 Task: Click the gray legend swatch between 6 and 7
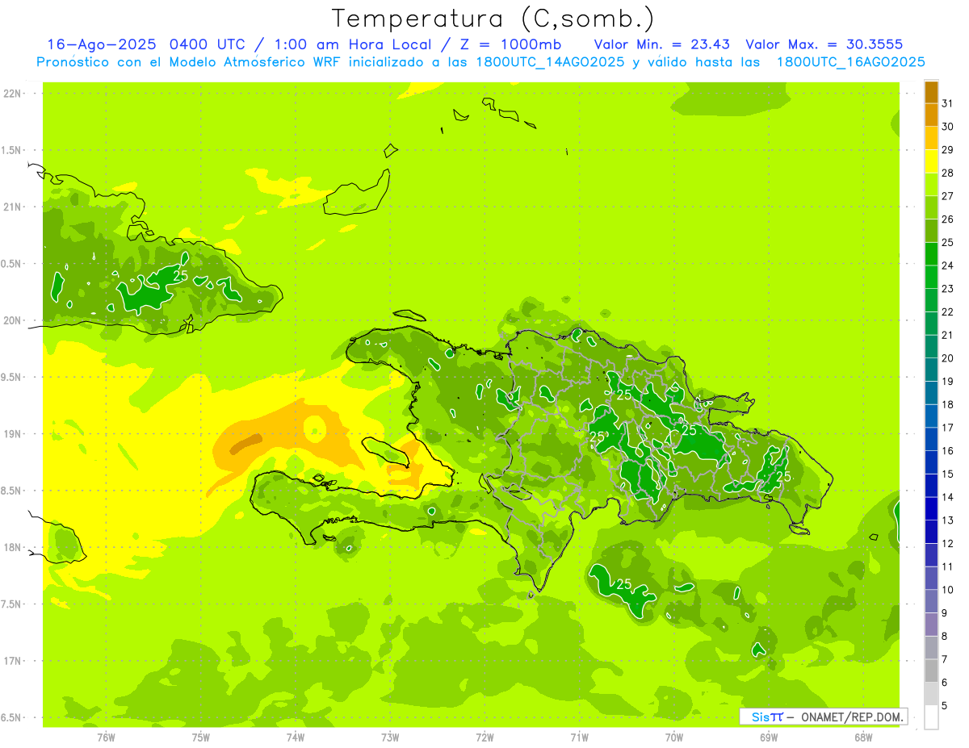point(931,671)
